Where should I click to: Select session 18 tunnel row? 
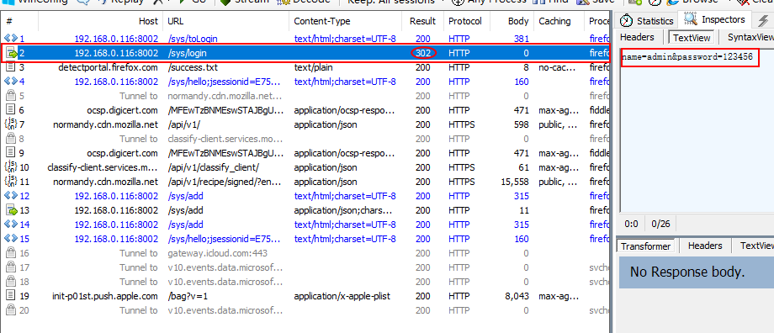[x=305, y=283]
